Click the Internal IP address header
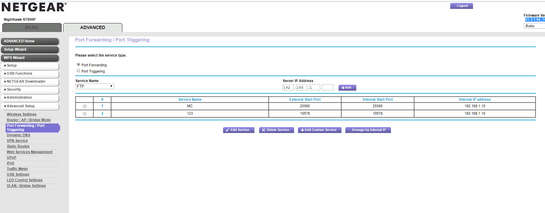 (475, 100)
